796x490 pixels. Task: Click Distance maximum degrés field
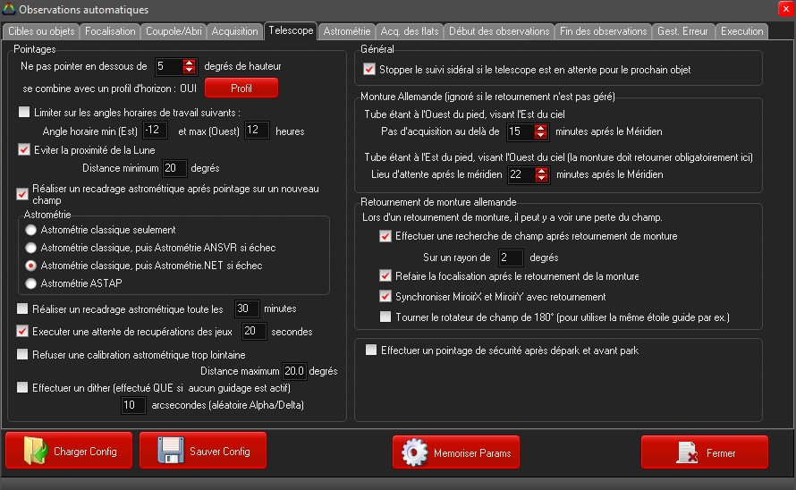294,371
